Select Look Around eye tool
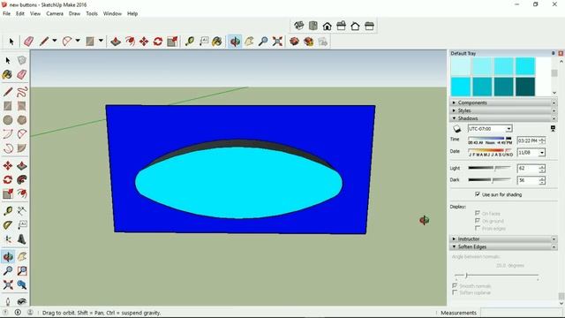 pyautogui.click(x=22, y=301)
